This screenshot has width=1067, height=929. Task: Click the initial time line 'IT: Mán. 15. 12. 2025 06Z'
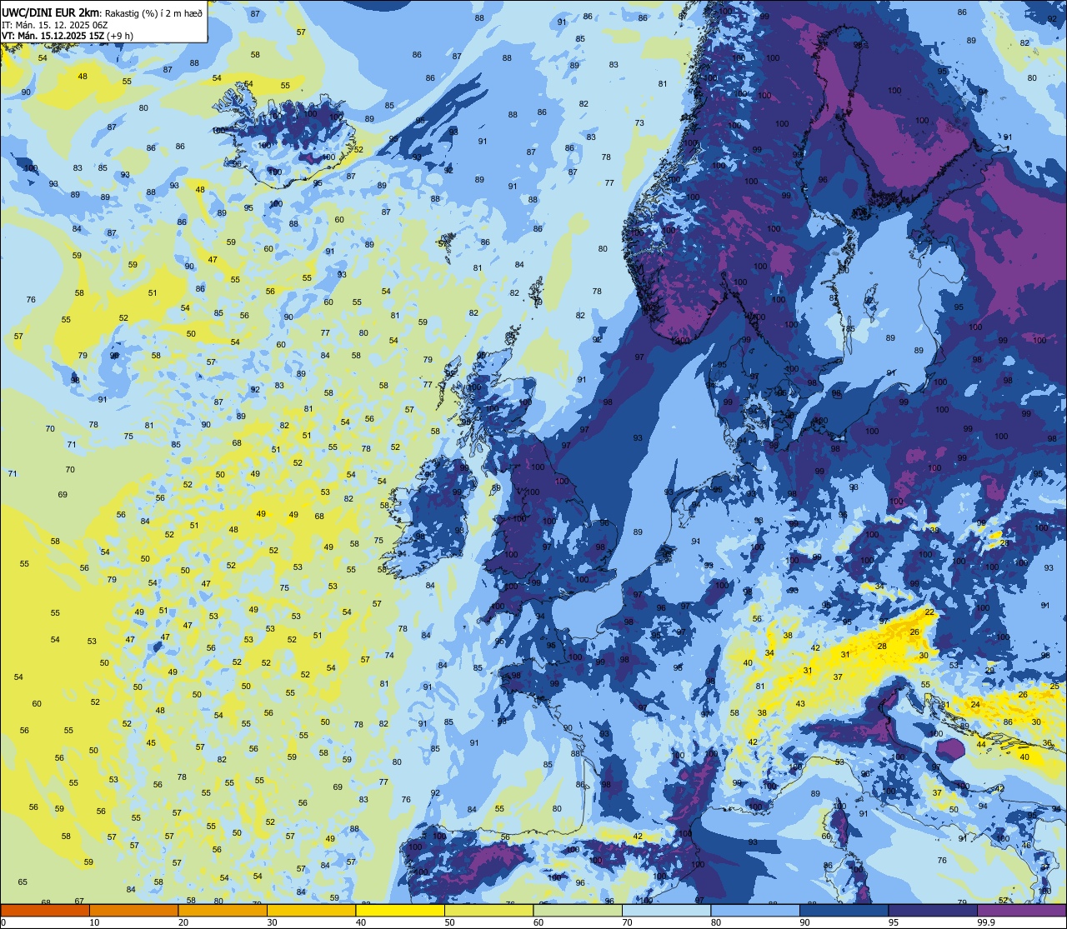pyautogui.click(x=55, y=24)
